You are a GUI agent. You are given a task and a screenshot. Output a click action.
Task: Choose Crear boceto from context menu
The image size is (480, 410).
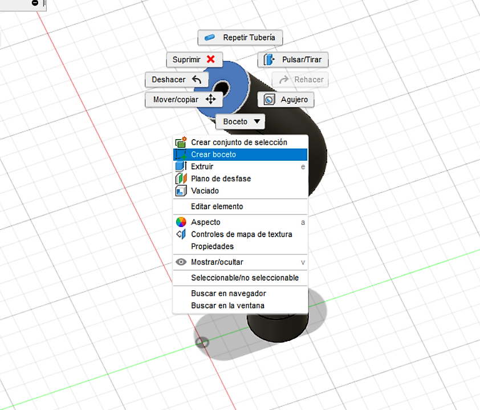pyautogui.click(x=241, y=155)
